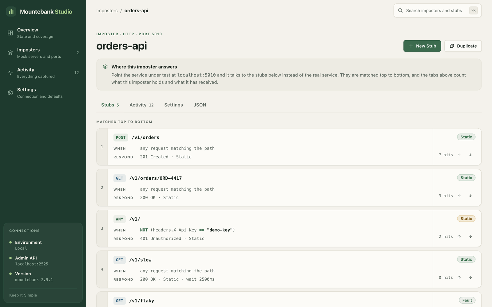Image resolution: width=492 pixels, height=307 pixels.
Task: Switch to the Stubs tab
Action: coord(110,105)
